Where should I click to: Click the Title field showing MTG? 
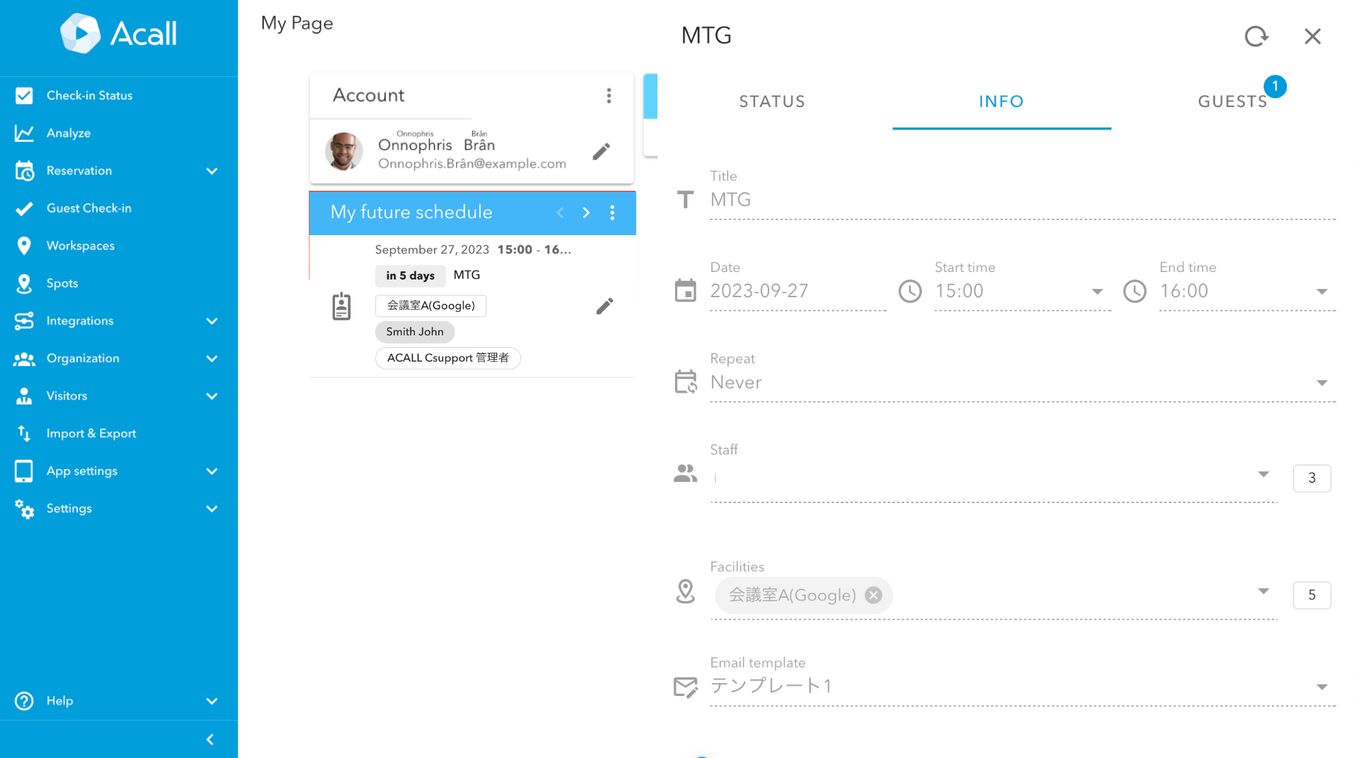pyautogui.click(x=1023, y=200)
